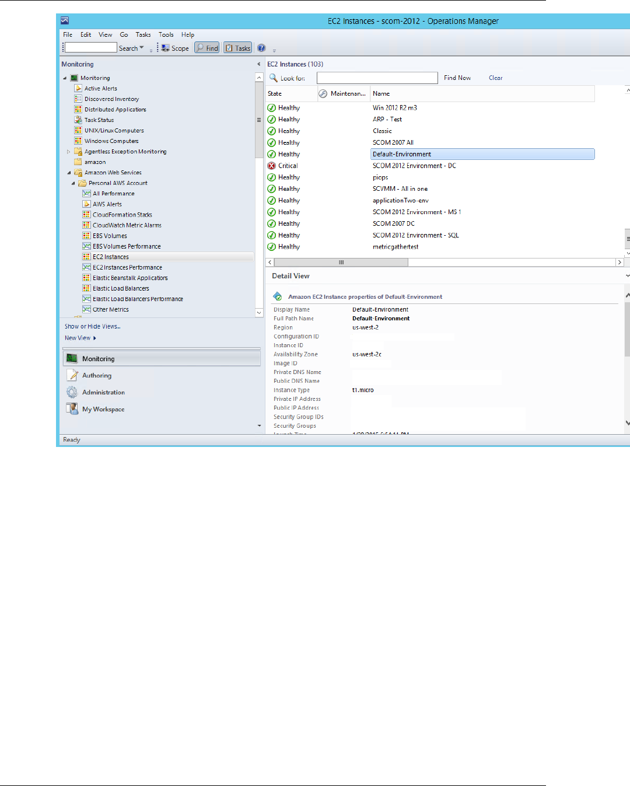Viewport: 630px width, 786px height.
Task: Select Distributed Applications view icon
Action: click(x=78, y=109)
